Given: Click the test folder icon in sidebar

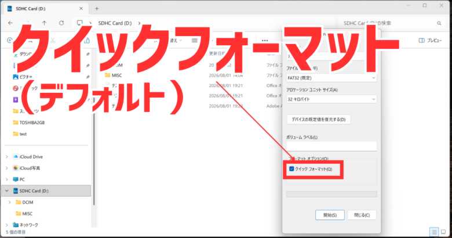Looking at the screenshot, I should 16,134.
